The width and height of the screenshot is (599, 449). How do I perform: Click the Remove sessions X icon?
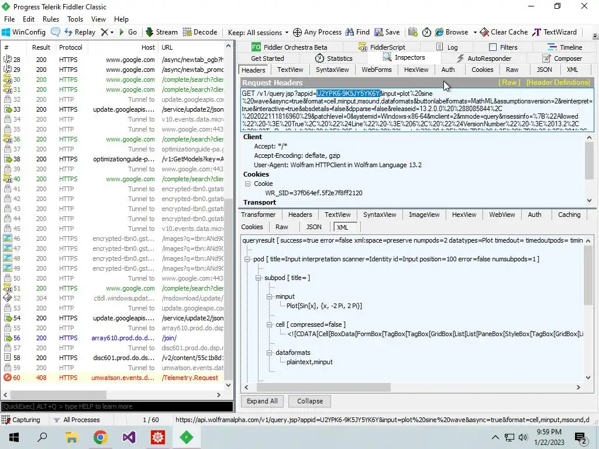click(x=104, y=33)
